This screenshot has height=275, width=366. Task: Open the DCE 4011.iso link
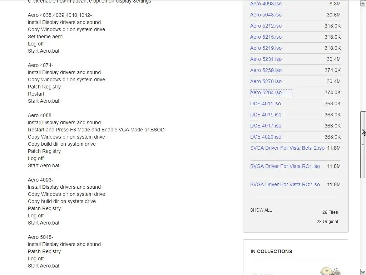(x=265, y=103)
